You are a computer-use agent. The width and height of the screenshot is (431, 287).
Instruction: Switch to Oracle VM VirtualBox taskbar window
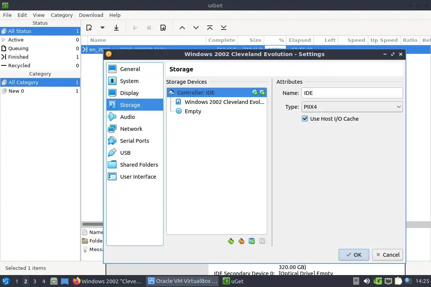coord(183,281)
